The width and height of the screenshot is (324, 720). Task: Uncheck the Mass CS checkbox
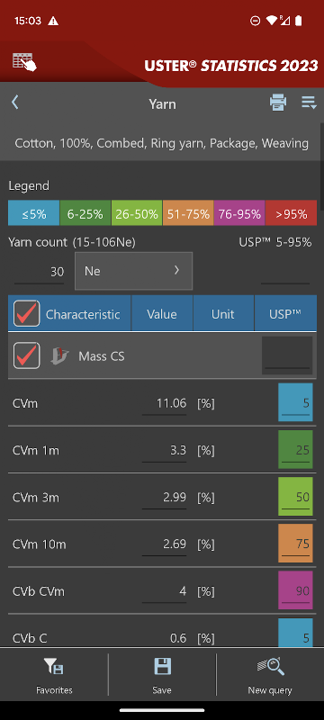(26, 355)
